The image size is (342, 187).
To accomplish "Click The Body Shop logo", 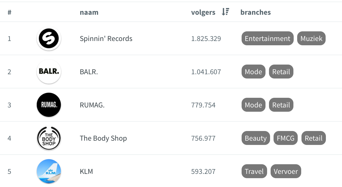I will click(49, 138).
